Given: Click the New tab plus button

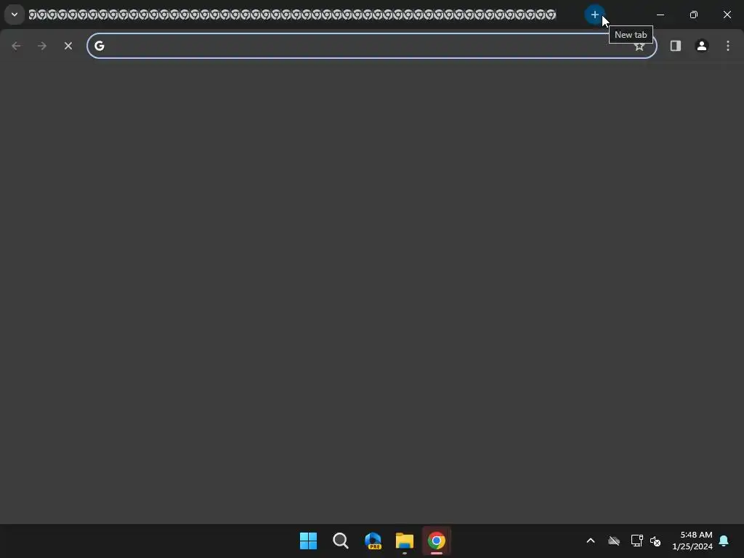Looking at the screenshot, I should 594,15.
